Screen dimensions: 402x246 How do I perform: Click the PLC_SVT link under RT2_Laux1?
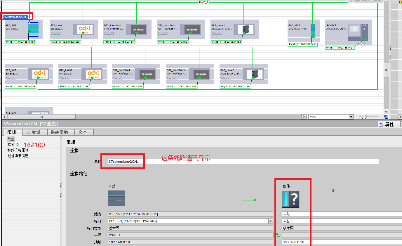[x=55, y=33]
